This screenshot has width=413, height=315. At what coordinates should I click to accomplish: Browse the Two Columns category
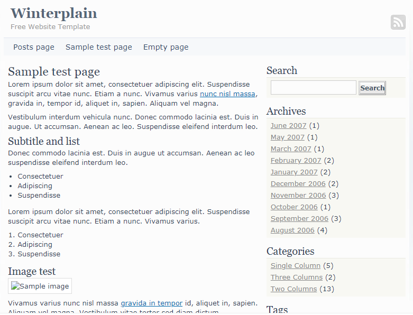(x=293, y=289)
